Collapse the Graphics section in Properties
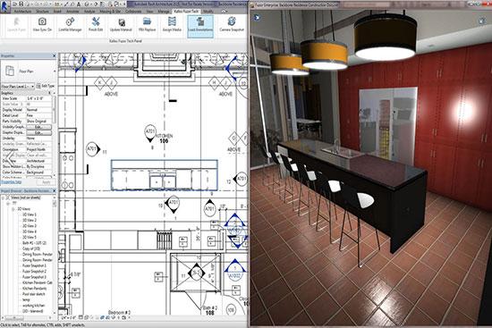 [49, 93]
